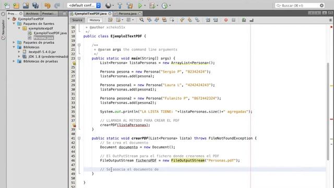
Task: Select EjemploITextPDF.java in project tree
Action: point(50,33)
